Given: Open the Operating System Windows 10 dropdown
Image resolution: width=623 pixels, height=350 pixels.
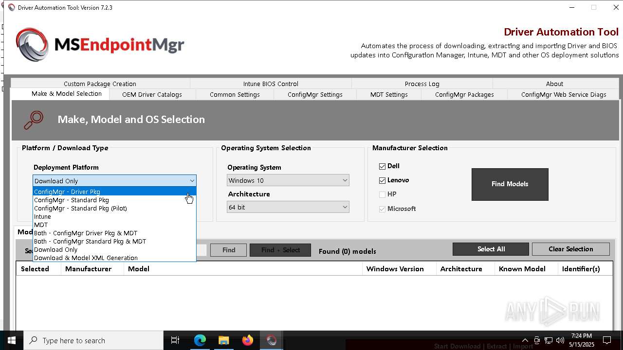Looking at the screenshot, I should click(288, 180).
